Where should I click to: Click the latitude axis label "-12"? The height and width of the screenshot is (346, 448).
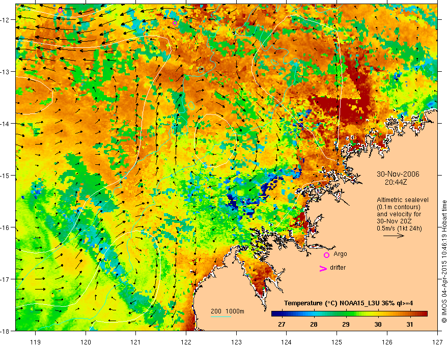point(6,20)
